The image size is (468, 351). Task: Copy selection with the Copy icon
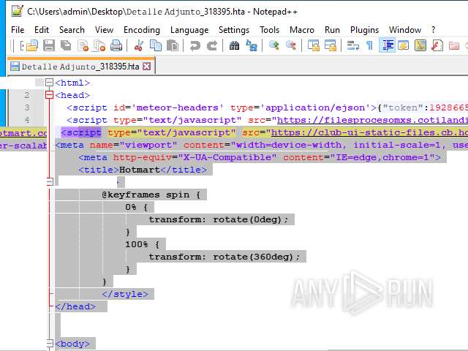click(156, 45)
